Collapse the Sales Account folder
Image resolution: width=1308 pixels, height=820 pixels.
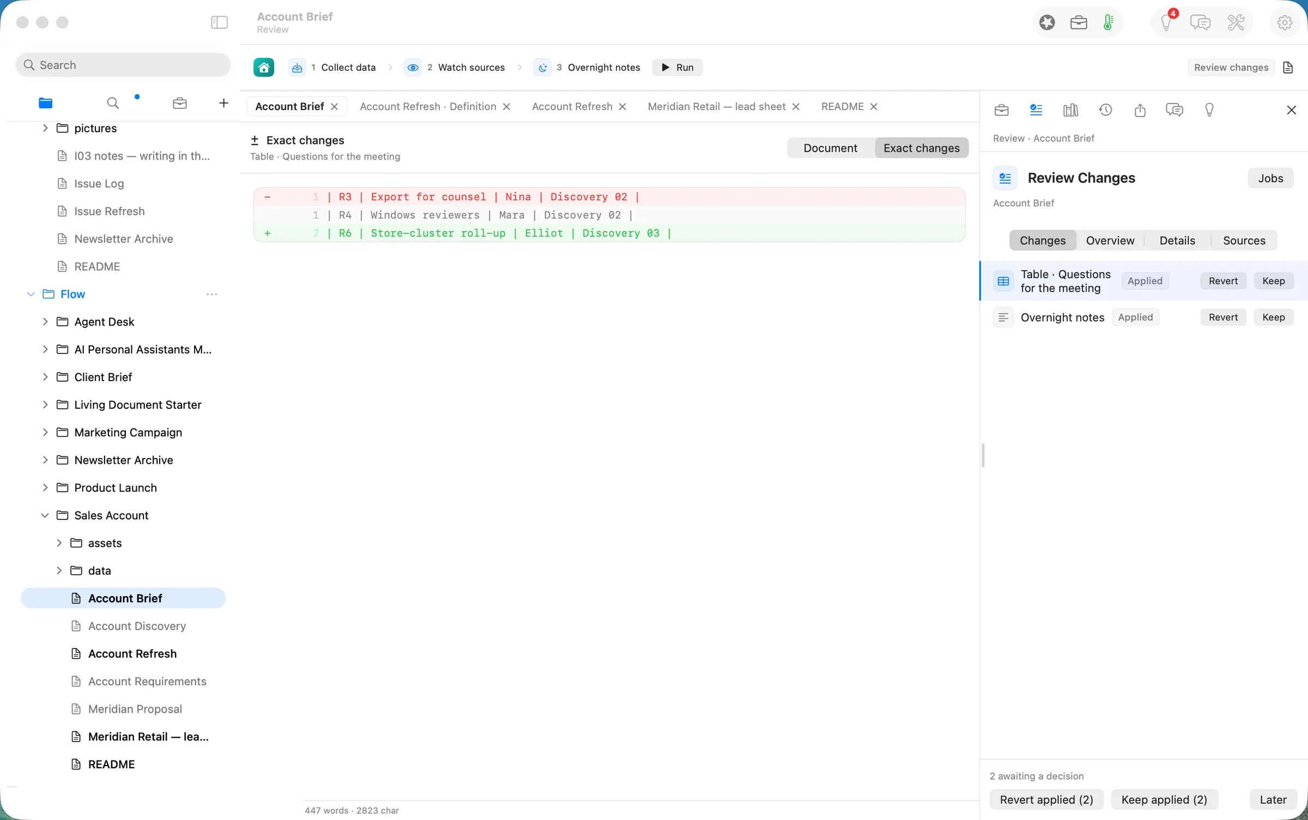[x=45, y=515]
